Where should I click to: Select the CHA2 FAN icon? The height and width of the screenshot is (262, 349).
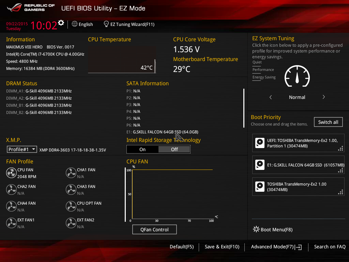tap(11, 190)
